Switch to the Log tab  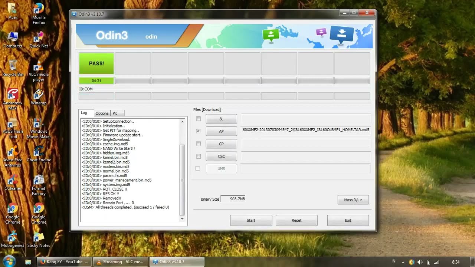pyautogui.click(x=85, y=113)
